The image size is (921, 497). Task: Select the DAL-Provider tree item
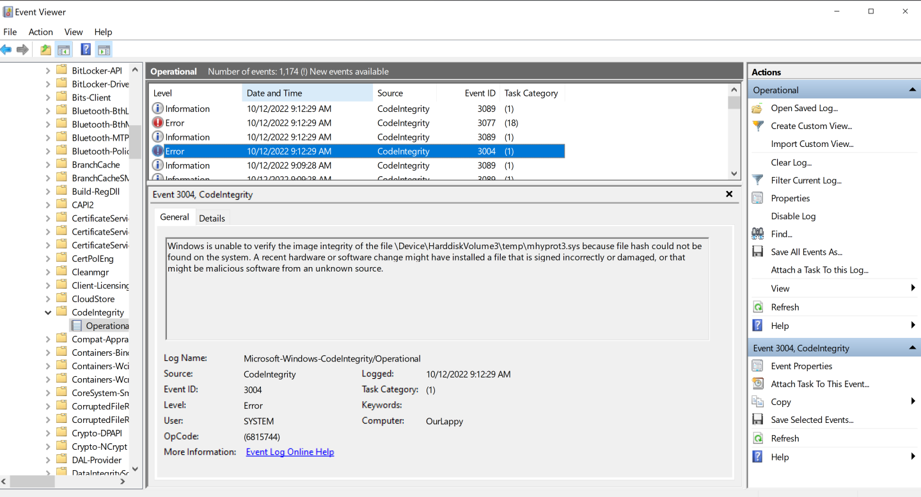point(97,460)
